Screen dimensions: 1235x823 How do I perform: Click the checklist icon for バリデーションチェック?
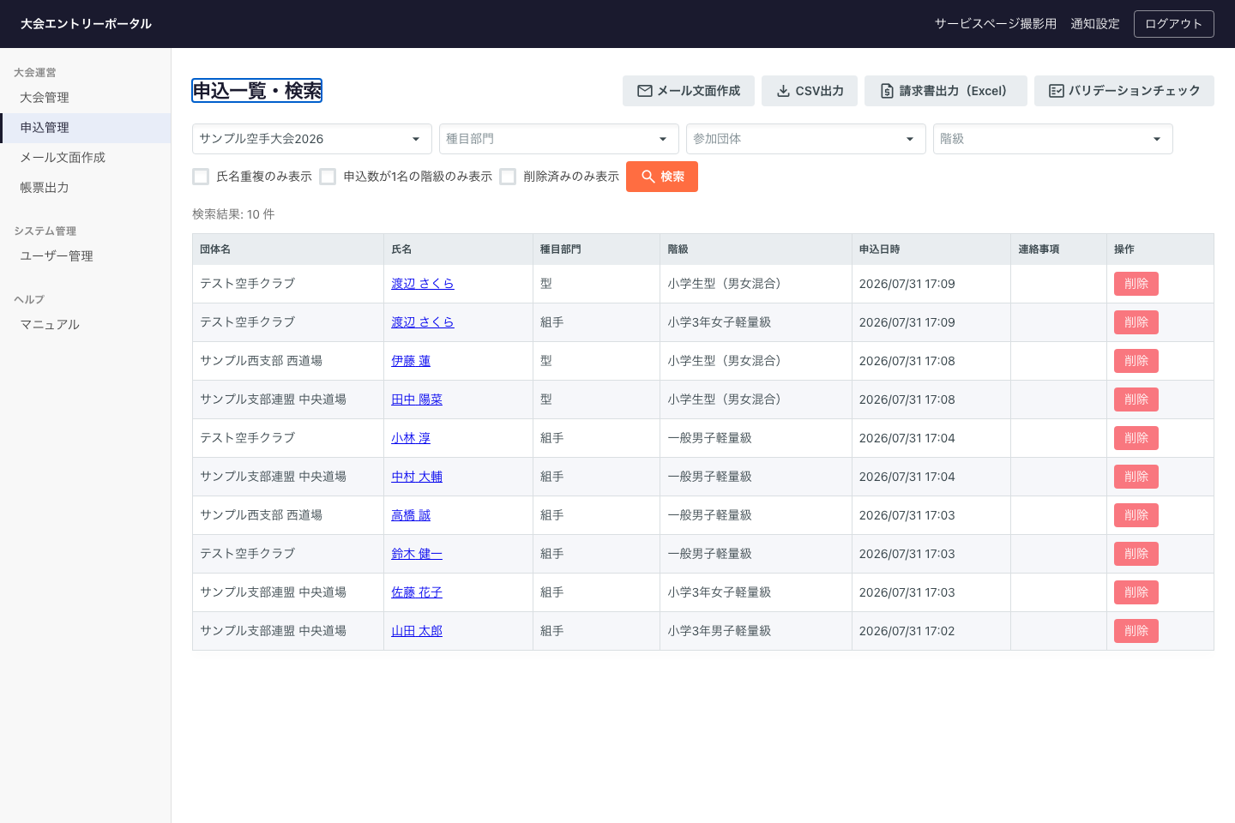1057,91
